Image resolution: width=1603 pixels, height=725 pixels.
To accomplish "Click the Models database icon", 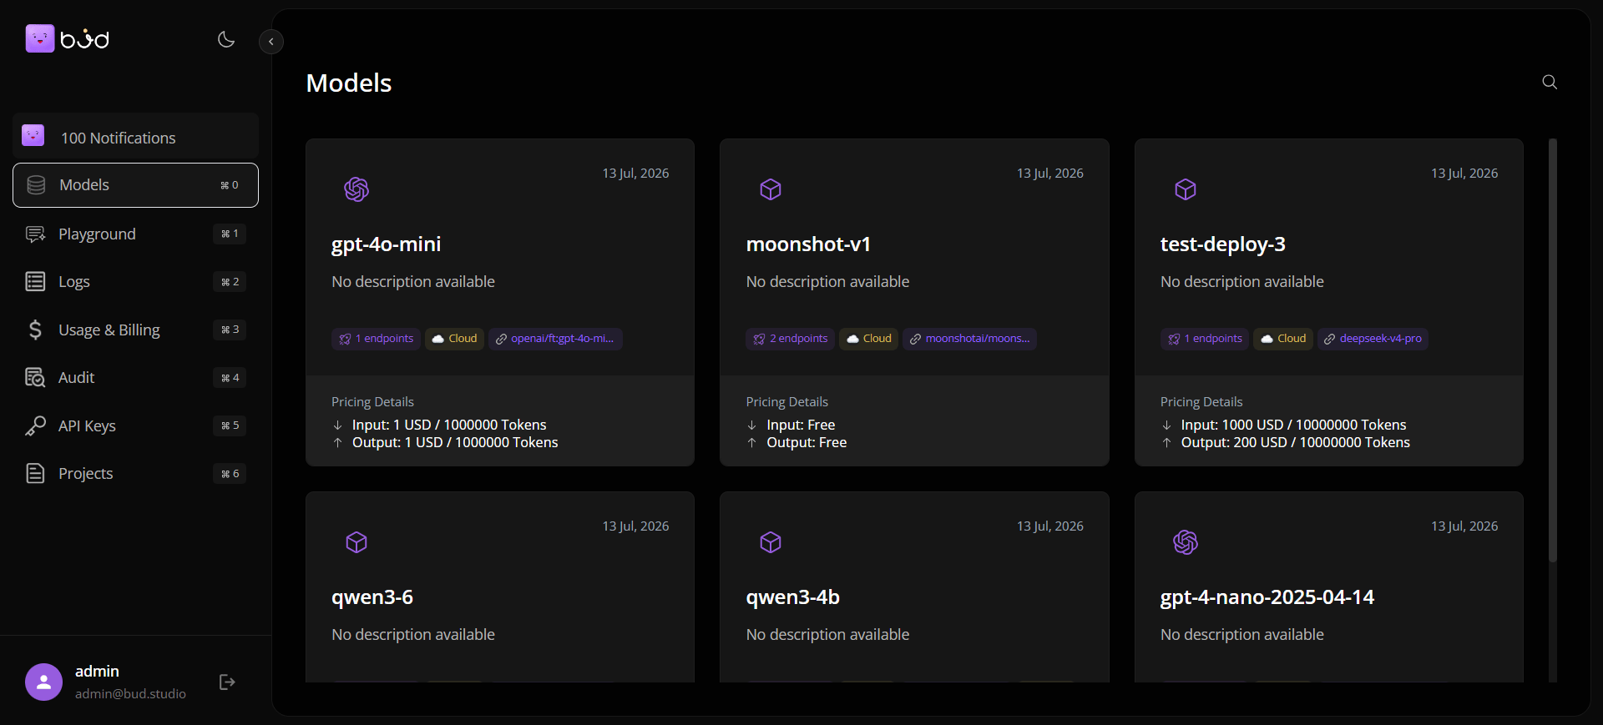I will pyautogui.click(x=36, y=185).
